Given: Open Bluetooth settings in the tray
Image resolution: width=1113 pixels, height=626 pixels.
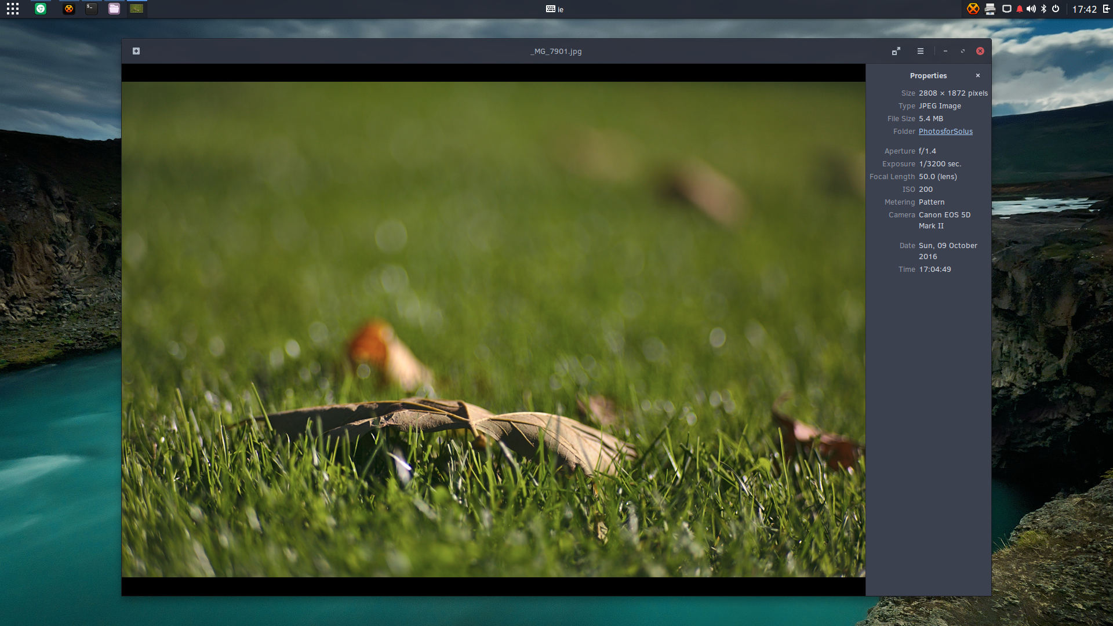Looking at the screenshot, I should pos(1043,9).
